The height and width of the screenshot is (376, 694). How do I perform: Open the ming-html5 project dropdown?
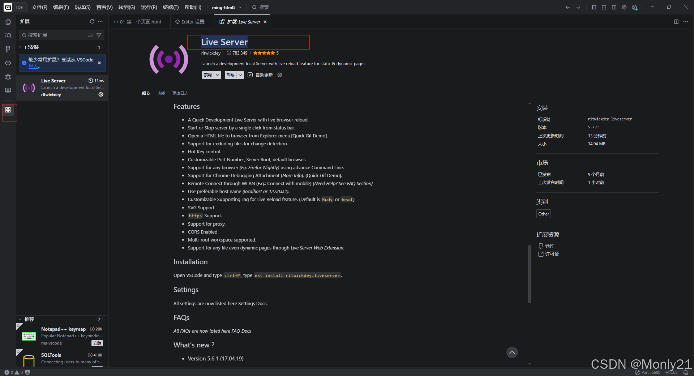(x=227, y=7)
